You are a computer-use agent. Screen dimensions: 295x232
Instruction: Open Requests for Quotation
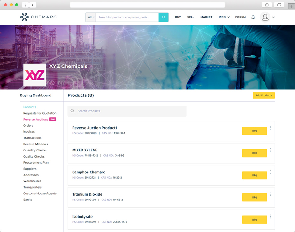pos(40,113)
